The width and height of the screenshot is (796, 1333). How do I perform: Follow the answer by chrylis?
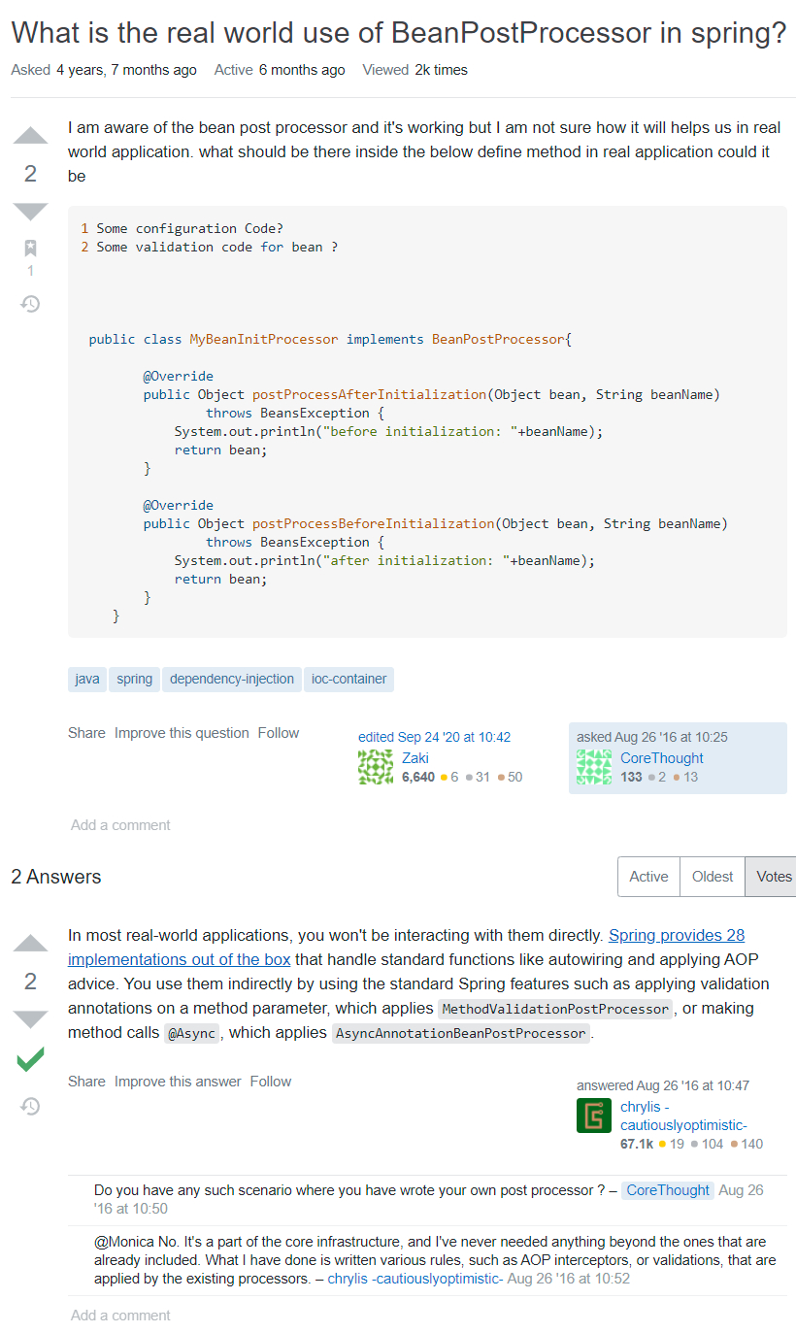click(270, 1082)
